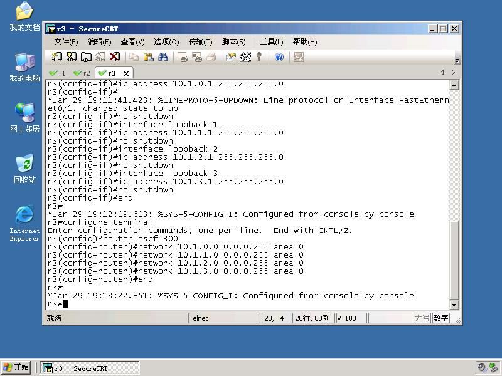Screen dimensions: 502x376
Task: Click the Print Selection icon
Action: [x=197, y=57]
